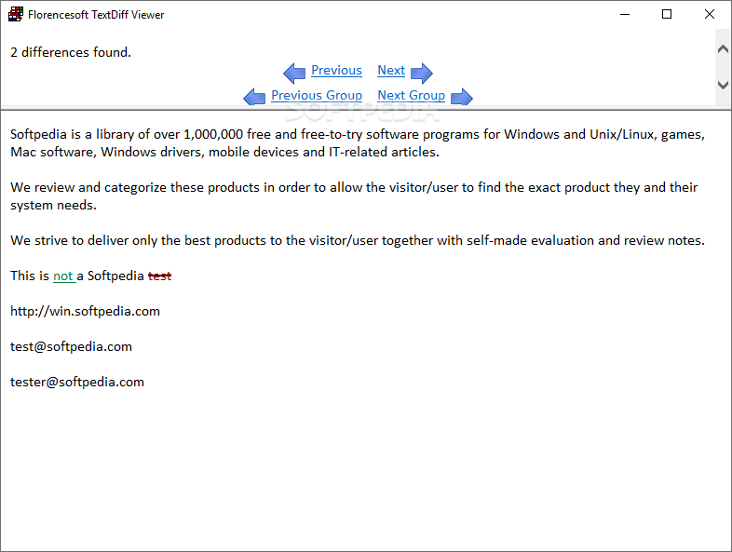
Task: Maximize the TextDiff Viewer window
Action: [x=667, y=15]
